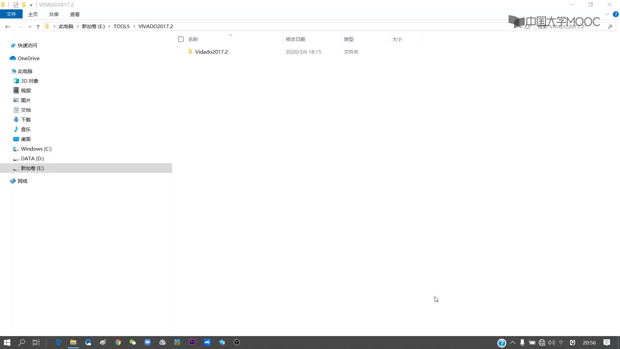The width and height of the screenshot is (620, 349).
Task: Go back with the back arrow
Action: (x=8, y=26)
